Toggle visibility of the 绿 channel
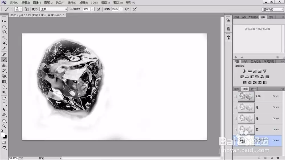 [x=235, y=119]
